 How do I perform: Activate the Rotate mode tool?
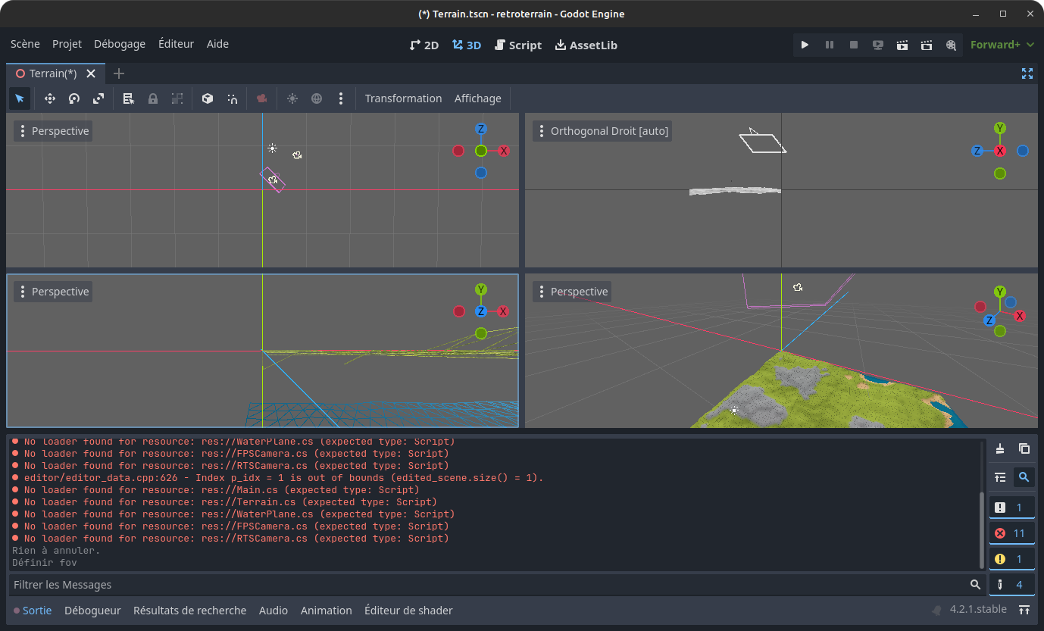click(74, 98)
